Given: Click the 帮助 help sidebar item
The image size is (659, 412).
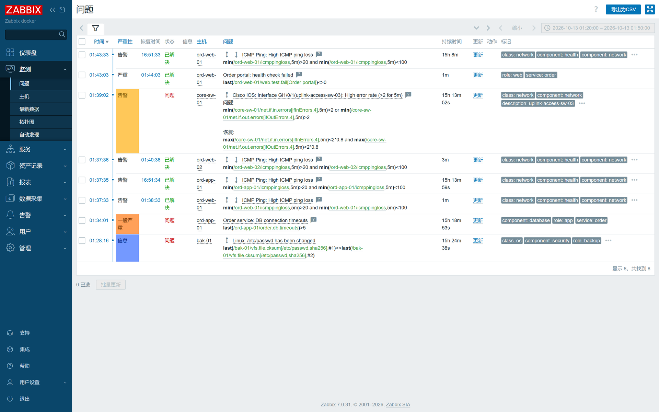Looking at the screenshot, I should pyautogui.click(x=36, y=366).
